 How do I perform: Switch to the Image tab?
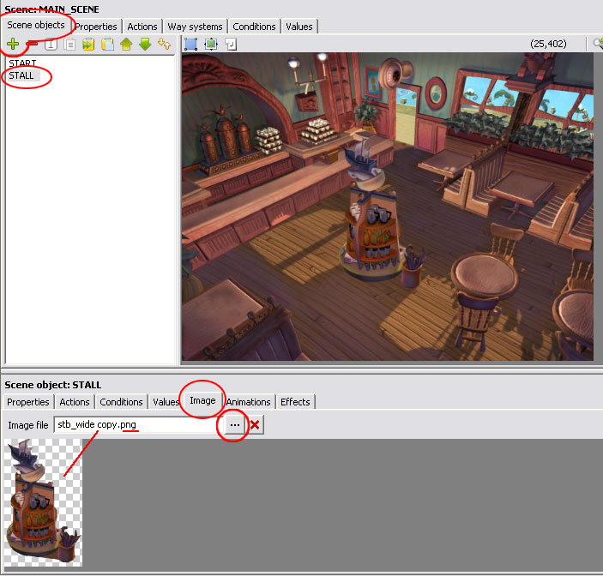(x=202, y=400)
